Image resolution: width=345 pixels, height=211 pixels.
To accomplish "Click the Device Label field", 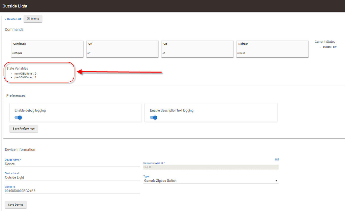I will (x=72, y=177).
